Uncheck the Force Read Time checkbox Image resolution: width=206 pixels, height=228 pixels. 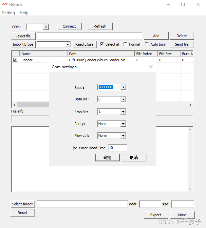75,148
